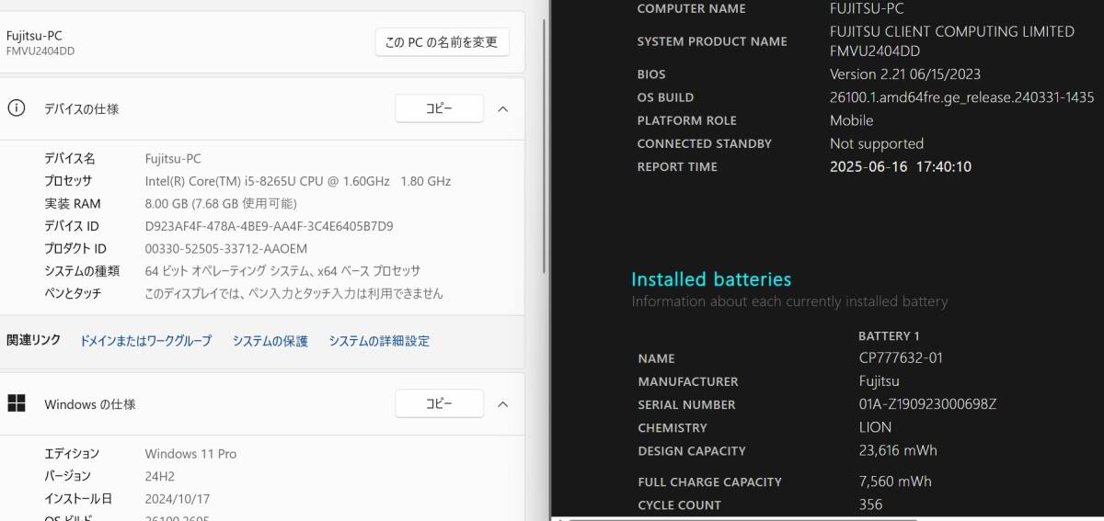The width and height of the screenshot is (1104, 521).
Task: Click the settings pane vertical scrollbar
Action: coord(545,147)
